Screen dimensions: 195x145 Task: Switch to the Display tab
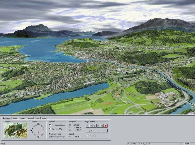[15, 118]
